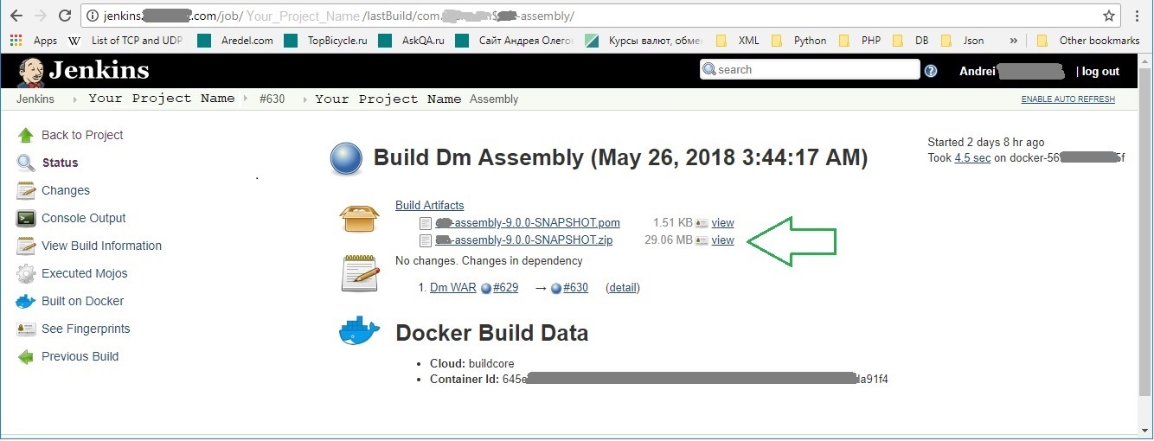View the assembly-9.0.0-SNAPSHOT.zip artifact
Screen dimensions: 1154x441
(x=722, y=240)
